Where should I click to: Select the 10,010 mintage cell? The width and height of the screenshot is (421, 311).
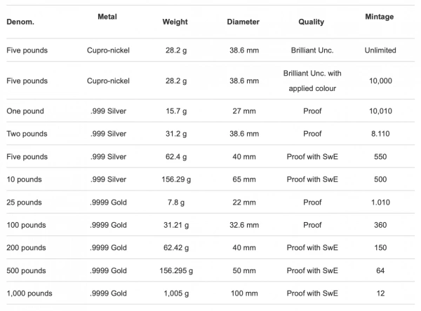(x=380, y=111)
